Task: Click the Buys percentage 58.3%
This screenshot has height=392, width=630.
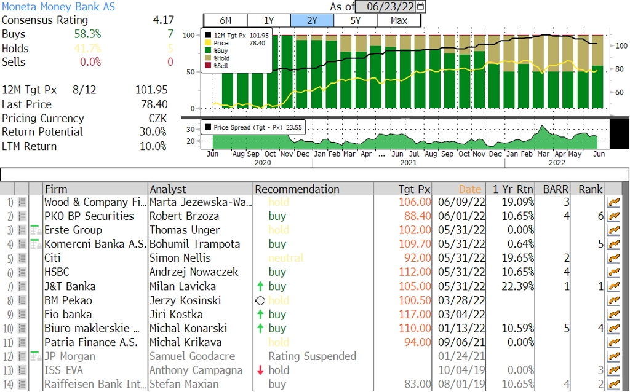Action: (87, 34)
